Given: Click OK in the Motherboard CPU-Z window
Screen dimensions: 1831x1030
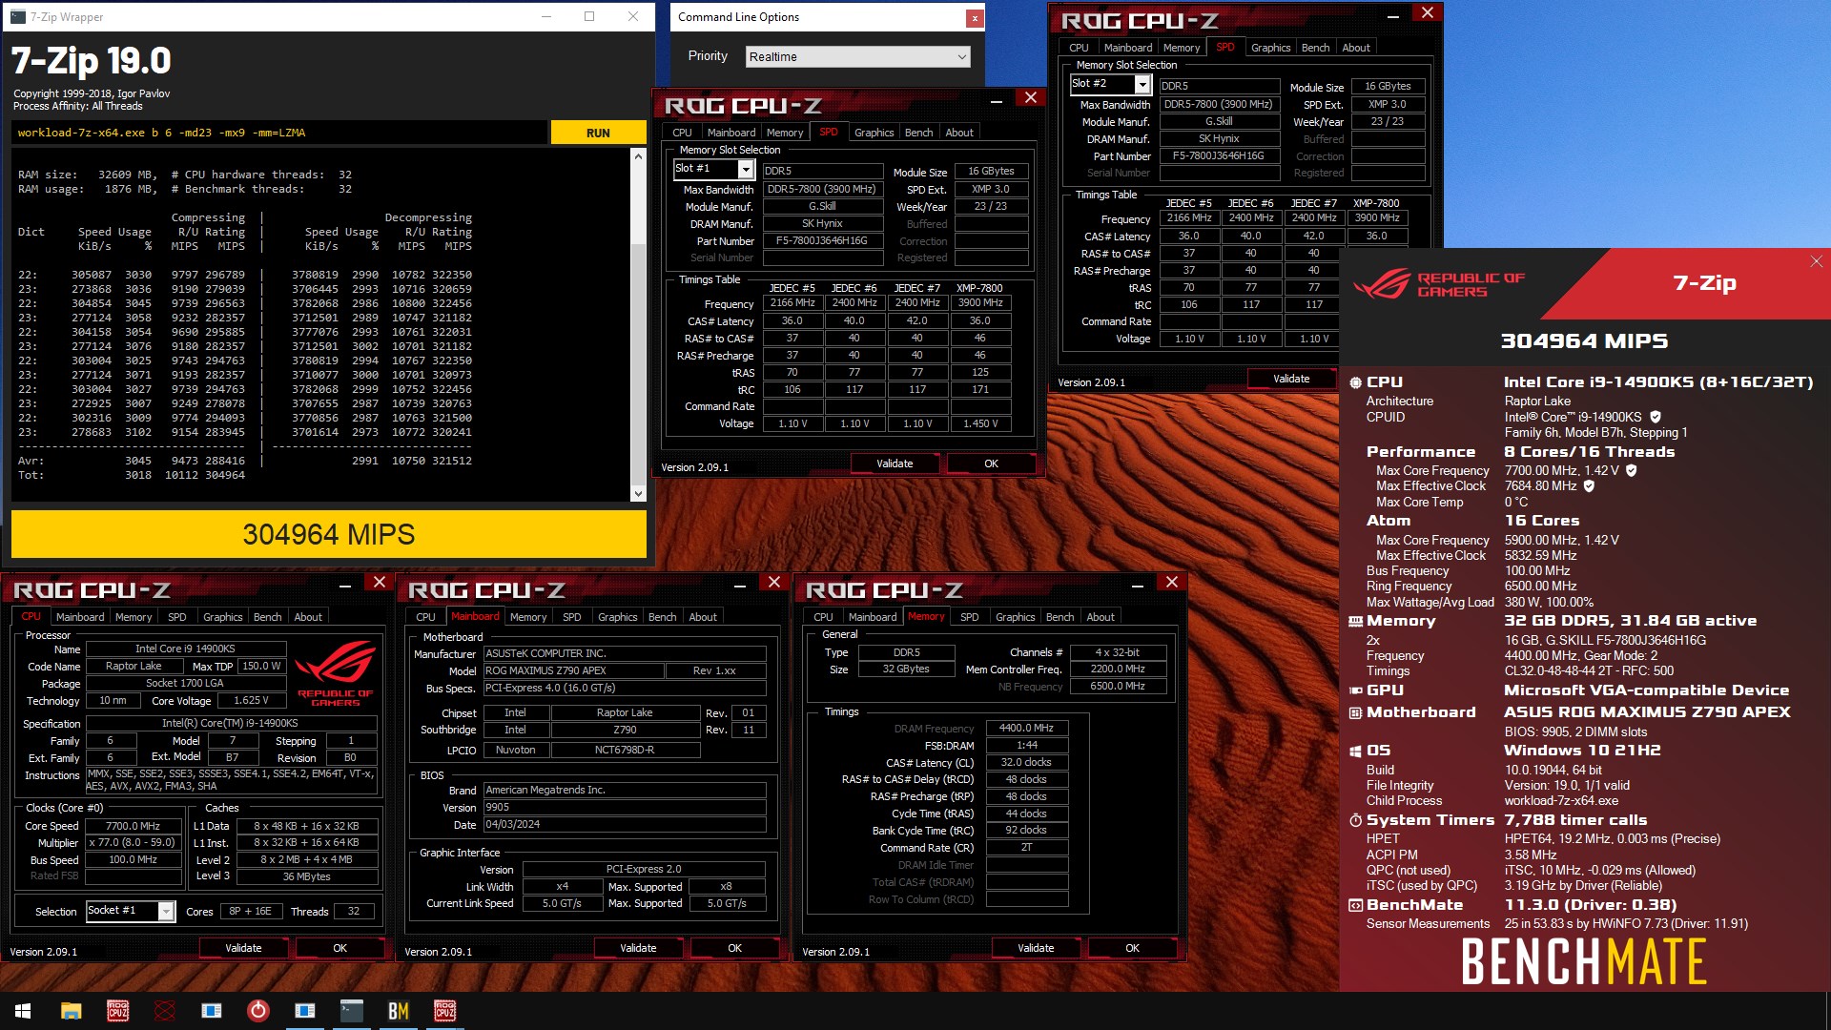Looking at the screenshot, I should (734, 948).
